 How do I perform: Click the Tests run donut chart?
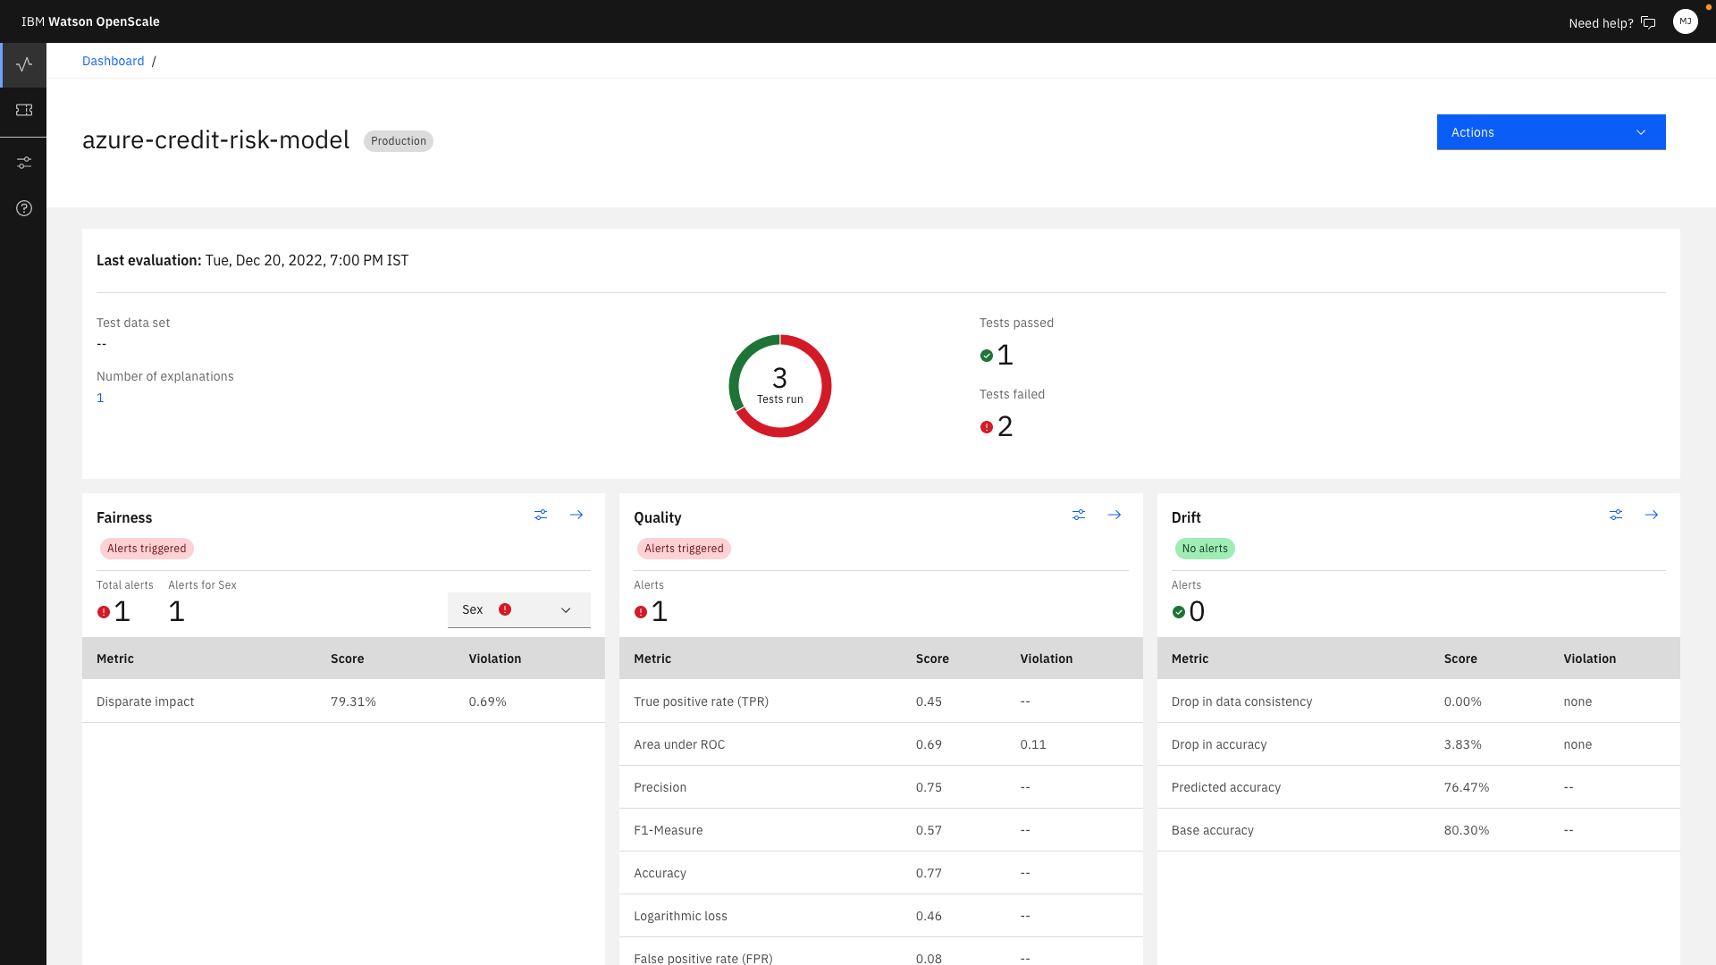click(779, 386)
